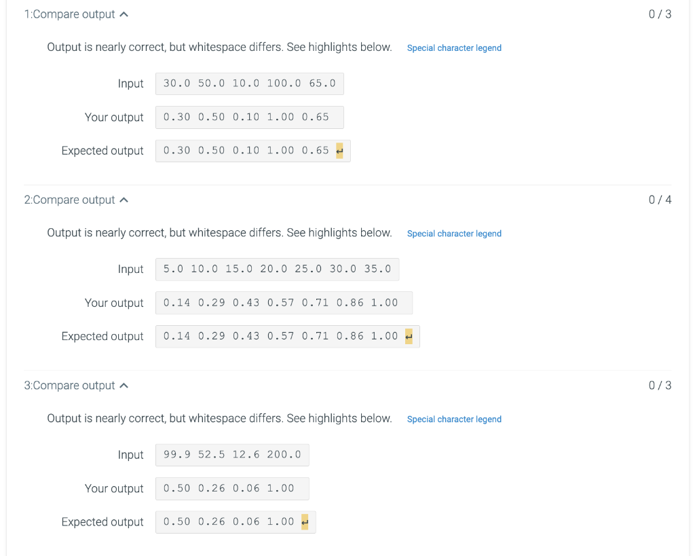Collapse the "3:Compare output" section chevron
This screenshot has height=556, width=695.
124,385
